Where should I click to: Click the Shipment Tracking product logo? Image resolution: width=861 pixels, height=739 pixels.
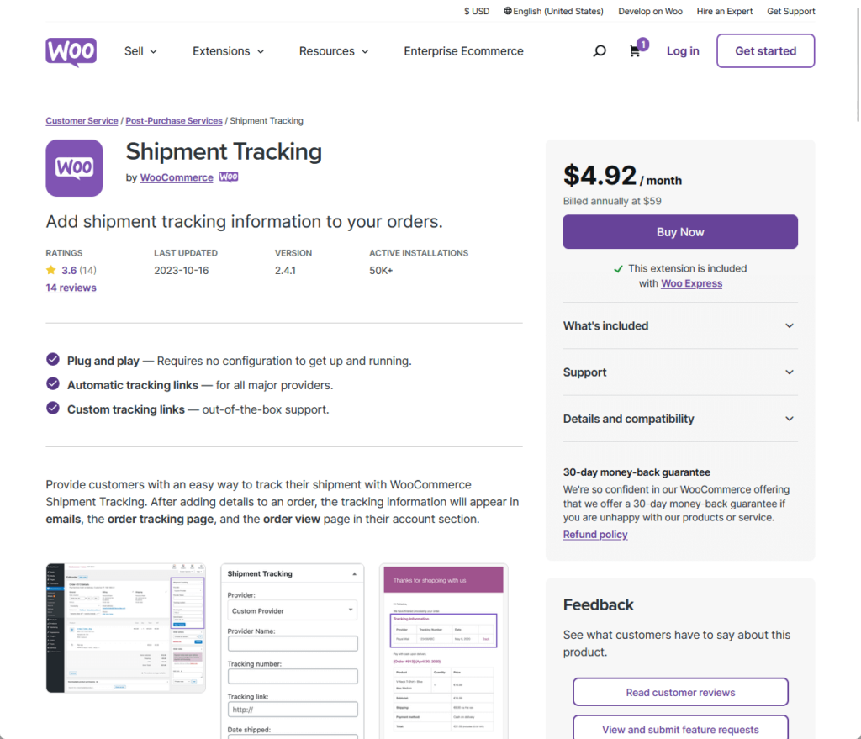coord(74,168)
